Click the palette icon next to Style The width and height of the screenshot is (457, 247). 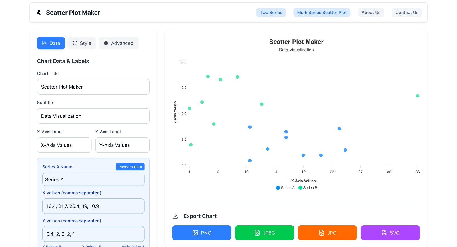click(x=75, y=43)
